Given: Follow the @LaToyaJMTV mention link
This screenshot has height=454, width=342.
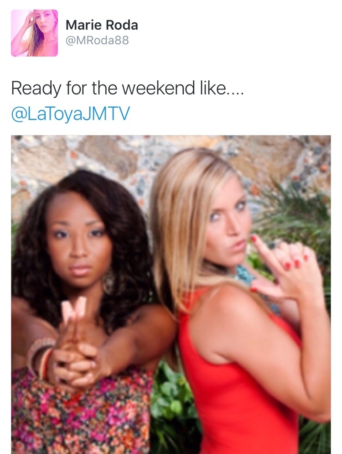Looking at the screenshot, I should [71, 114].
